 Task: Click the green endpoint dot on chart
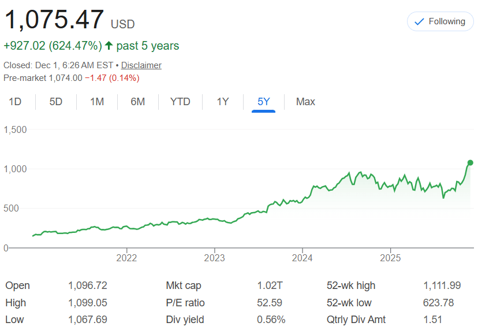pyautogui.click(x=470, y=162)
